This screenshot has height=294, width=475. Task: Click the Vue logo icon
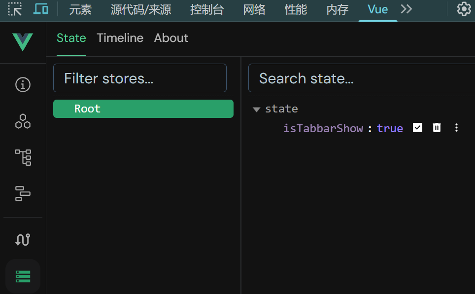point(23,42)
